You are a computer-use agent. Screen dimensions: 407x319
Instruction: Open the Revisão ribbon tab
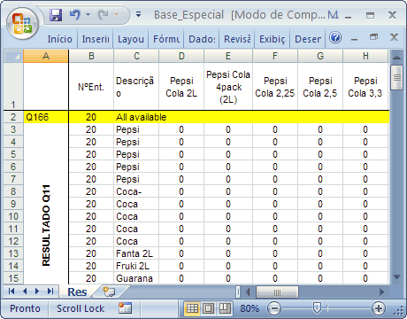tap(237, 39)
